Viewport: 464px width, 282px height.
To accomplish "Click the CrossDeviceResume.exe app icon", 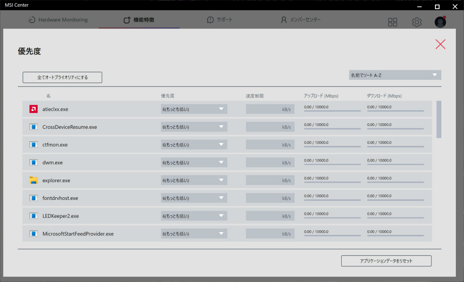I will [34, 127].
